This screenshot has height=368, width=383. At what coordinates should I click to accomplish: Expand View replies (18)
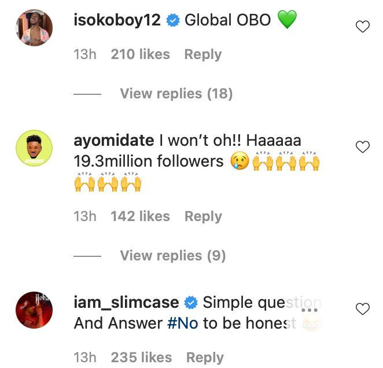[176, 94]
